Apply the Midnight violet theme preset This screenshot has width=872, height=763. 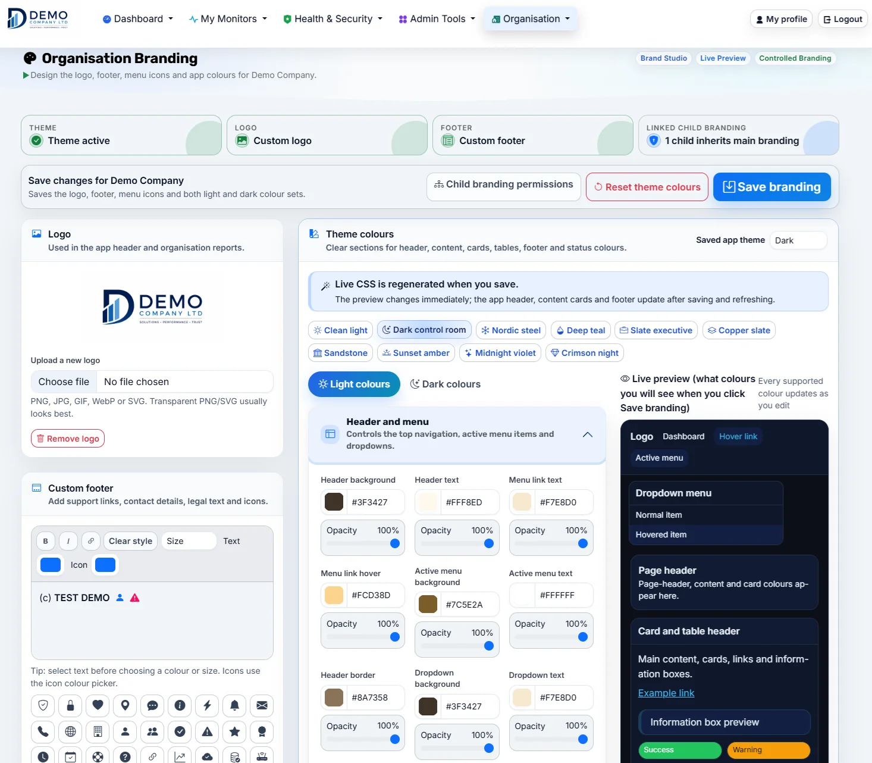pos(500,353)
